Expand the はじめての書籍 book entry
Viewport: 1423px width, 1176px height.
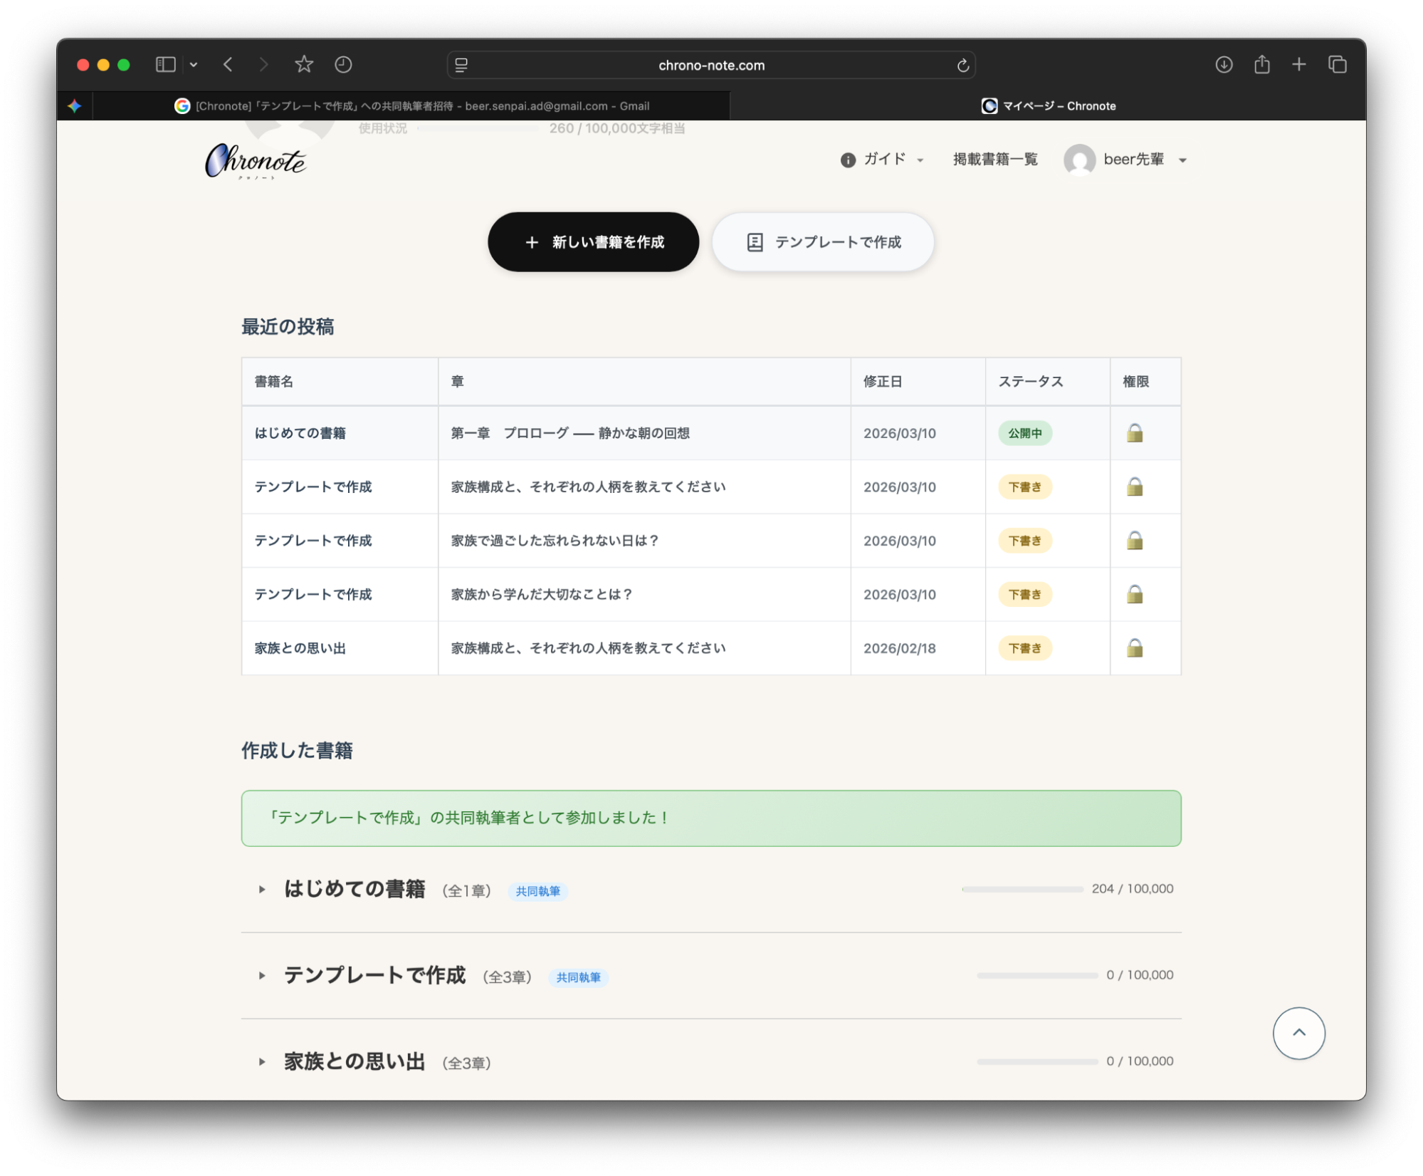click(x=261, y=889)
